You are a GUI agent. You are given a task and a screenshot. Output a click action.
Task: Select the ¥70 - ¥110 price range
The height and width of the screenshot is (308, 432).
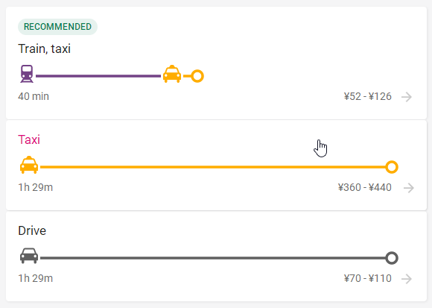pyautogui.click(x=367, y=278)
